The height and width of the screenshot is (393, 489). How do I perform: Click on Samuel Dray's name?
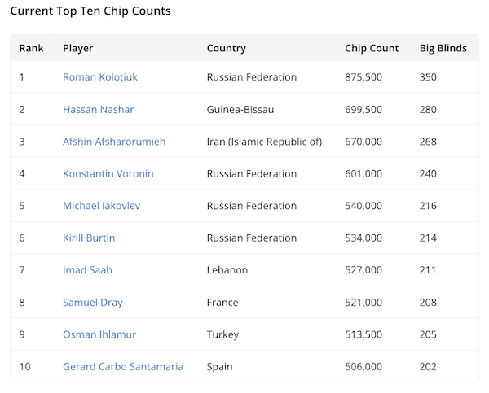(x=92, y=303)
